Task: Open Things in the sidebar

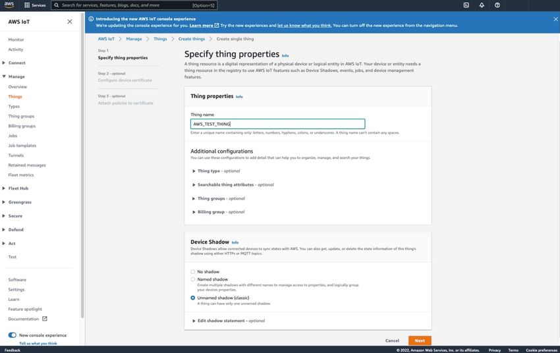Action: point(15,97)
